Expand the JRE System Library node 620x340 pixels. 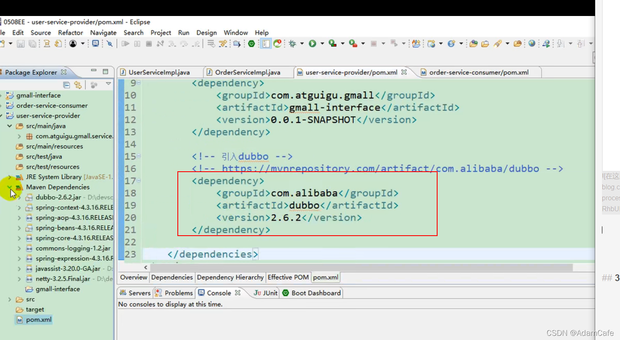(10, 177)
